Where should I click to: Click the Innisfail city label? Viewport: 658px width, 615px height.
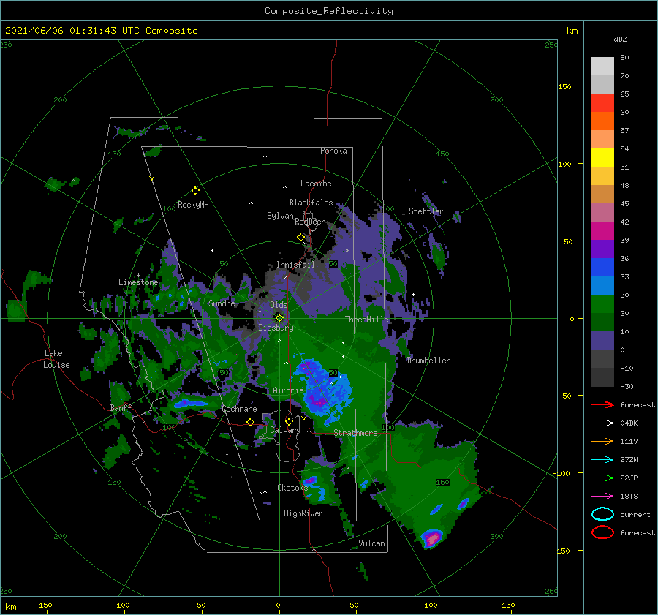coord(295,265)
